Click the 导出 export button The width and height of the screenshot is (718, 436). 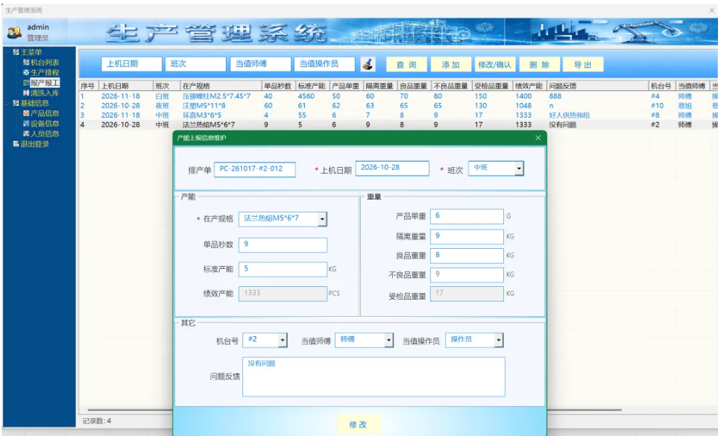(583, 65)
